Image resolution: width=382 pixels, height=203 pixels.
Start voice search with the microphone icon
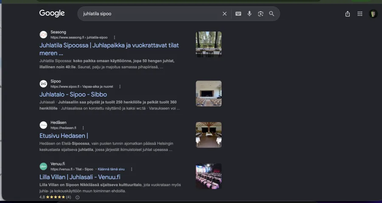pyautogui.click(x=250, y=14)
